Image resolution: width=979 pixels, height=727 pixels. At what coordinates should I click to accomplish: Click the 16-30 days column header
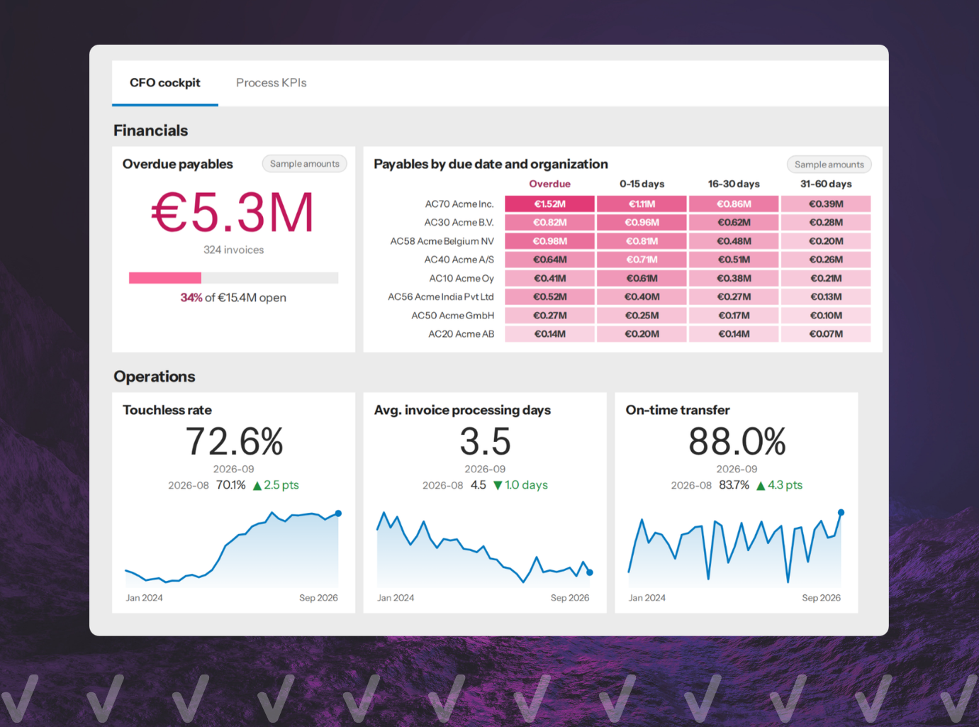[x=734, y=184]
